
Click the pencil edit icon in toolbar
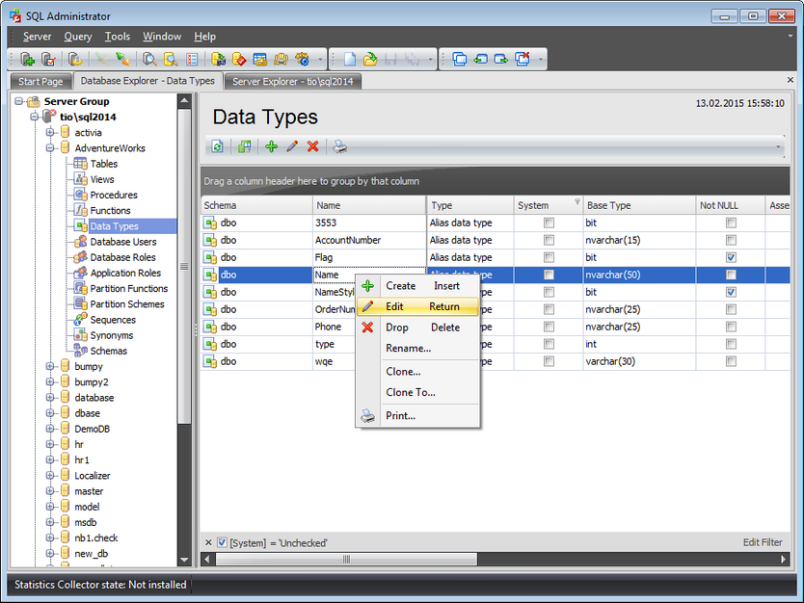pyautogui.click(x=292, y=146)
